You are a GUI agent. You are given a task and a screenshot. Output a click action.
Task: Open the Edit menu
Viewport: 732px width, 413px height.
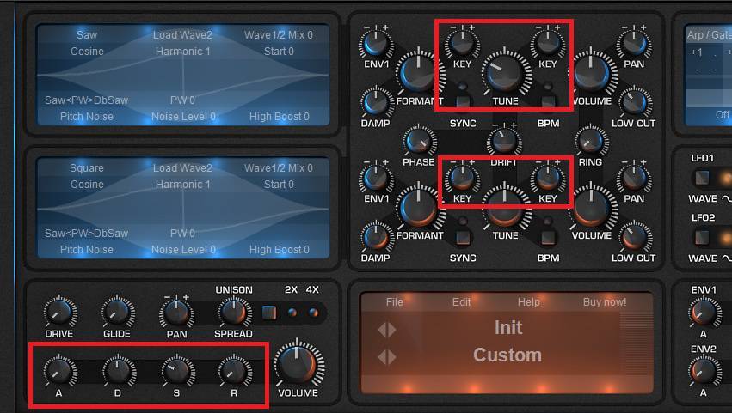461,302
